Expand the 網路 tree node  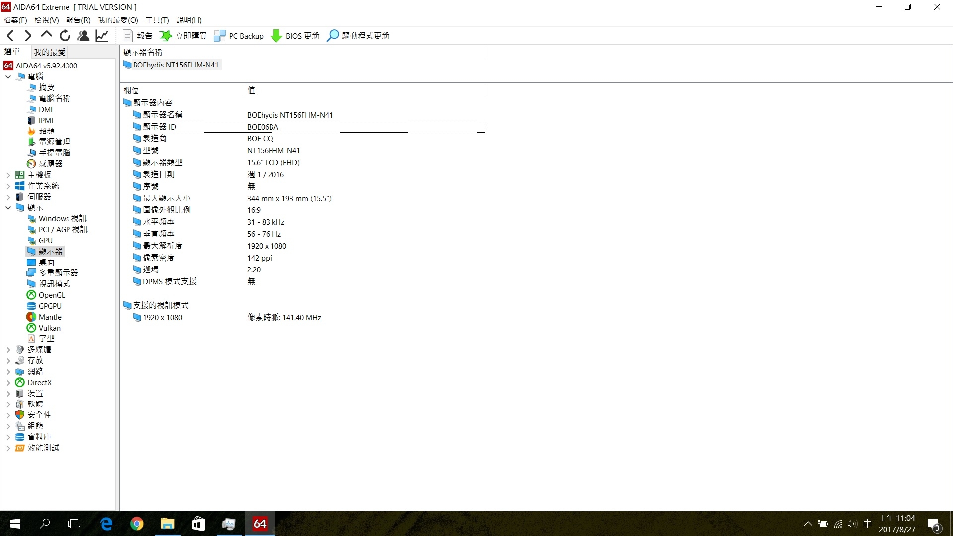coord(8,372)
